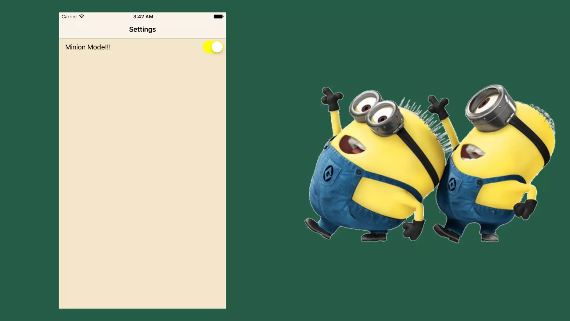The image size is (570, 321).
Task: Click the right minion's overall pocket logo
Action: (x=452, y=184)
